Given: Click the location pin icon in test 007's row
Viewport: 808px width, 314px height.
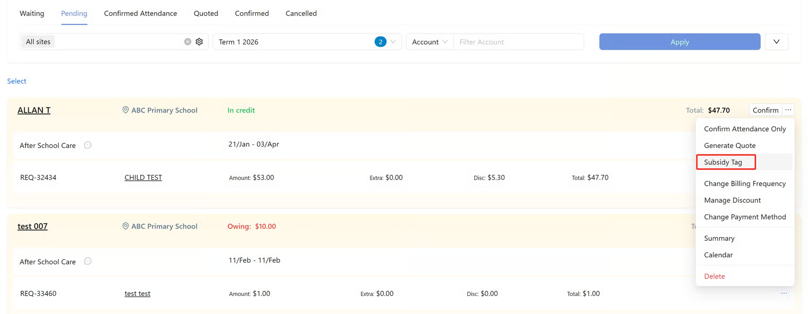Looking at the screenshot, I should pos(125,226).
